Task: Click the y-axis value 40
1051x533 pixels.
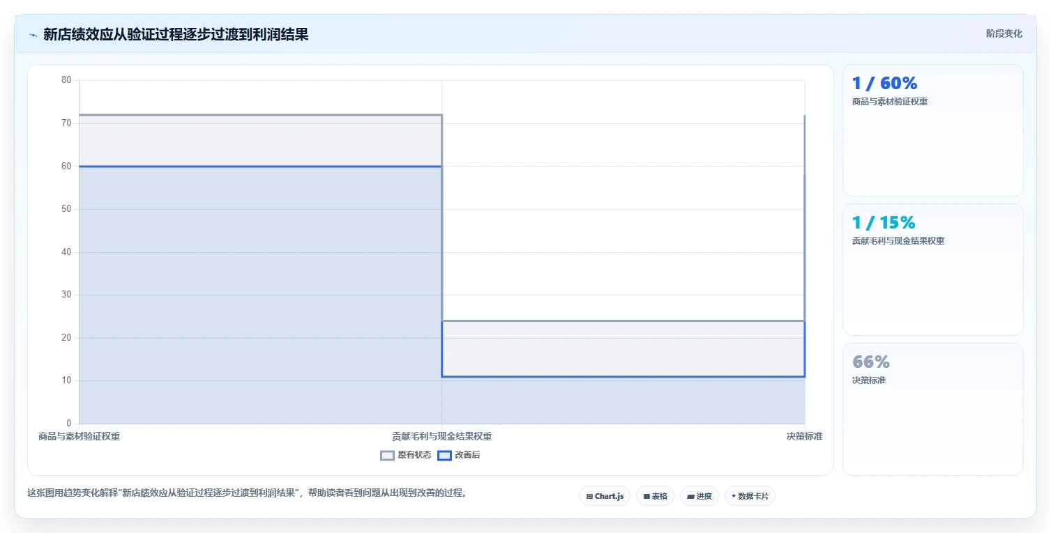Action: pyautogui.click(x=66, y=252)
